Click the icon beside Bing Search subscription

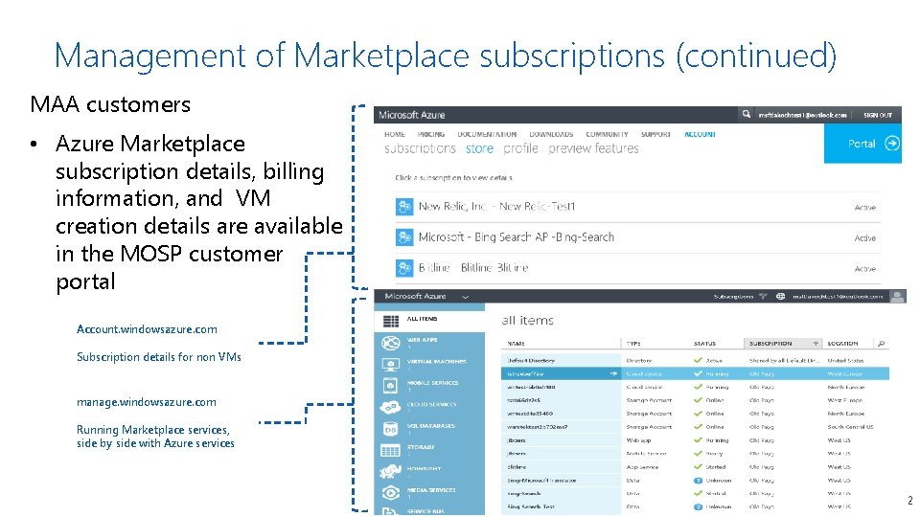pyautogui.click(x=404, y=236)
